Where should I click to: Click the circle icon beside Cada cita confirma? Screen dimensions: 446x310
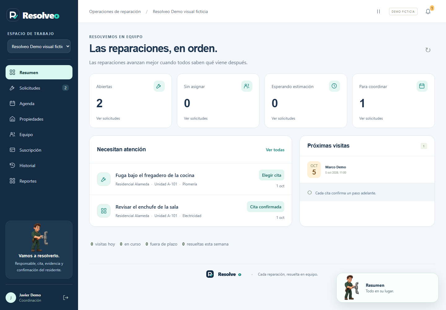[x=309, y=193]
